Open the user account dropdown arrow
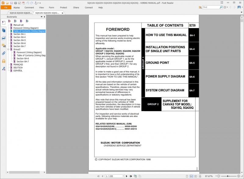Image resolution: width=244 pixels, height=179 pixels. click(242, 7)
